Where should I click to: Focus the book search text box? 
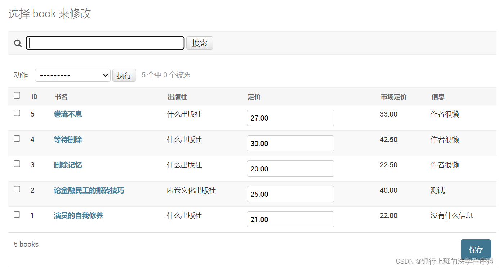tap(105, 43)
